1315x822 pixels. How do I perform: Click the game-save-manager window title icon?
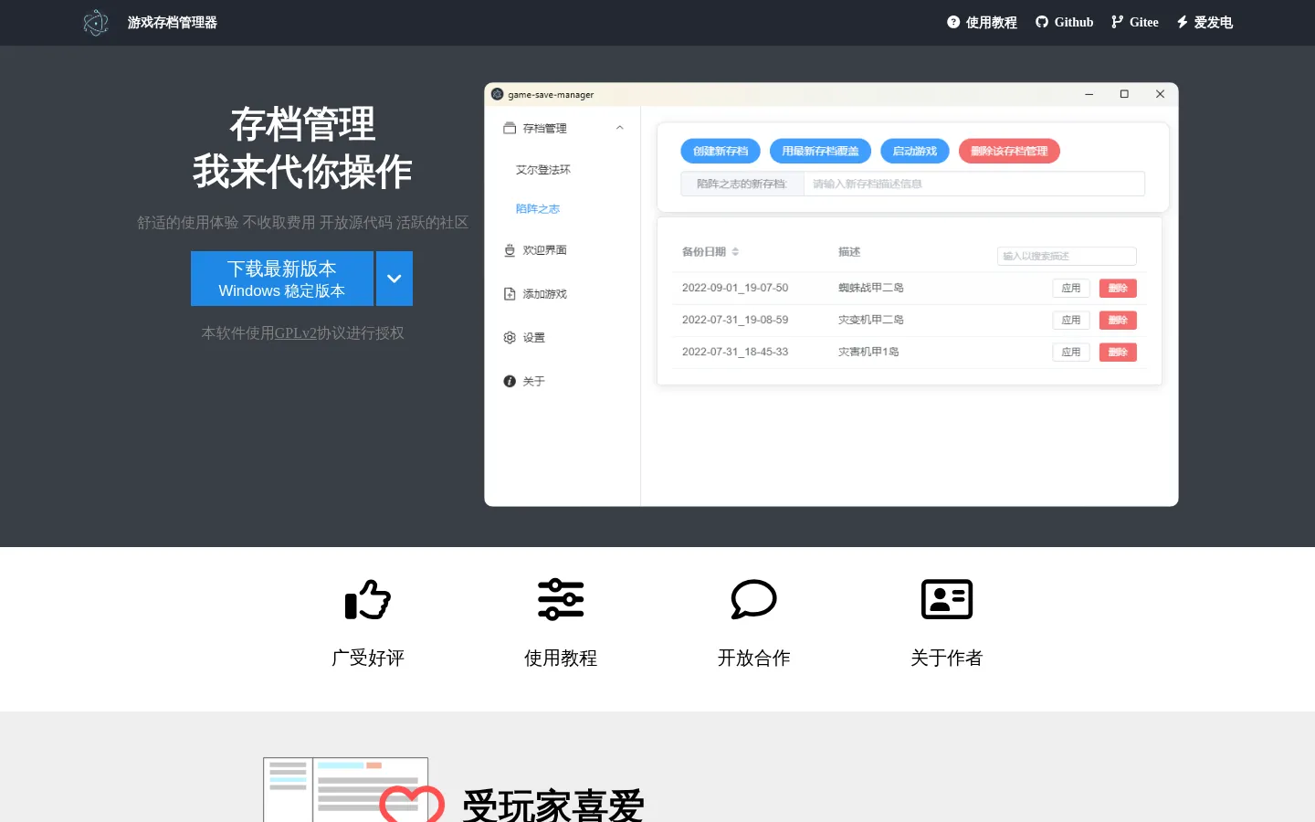click(498, 94)
